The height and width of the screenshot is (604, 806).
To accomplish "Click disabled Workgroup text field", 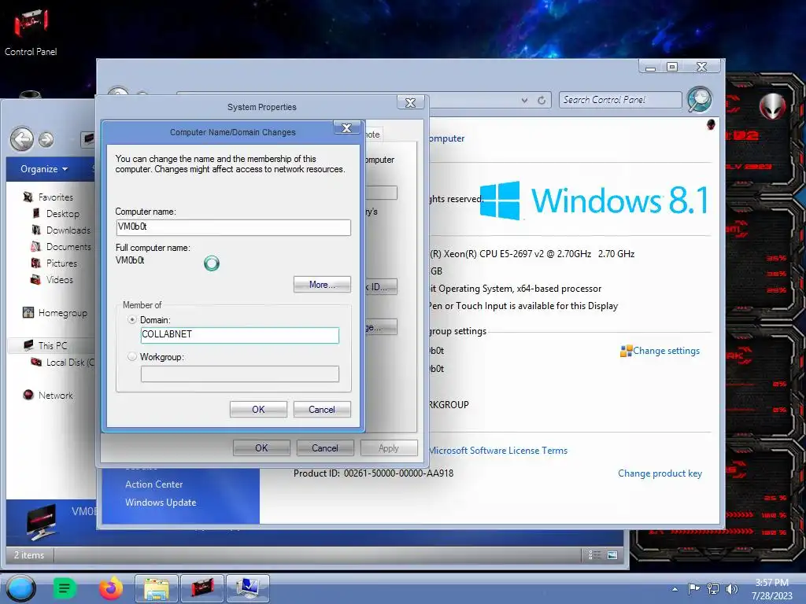I will point(239,374).
